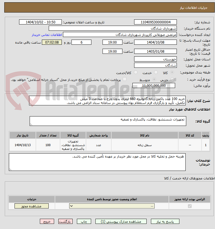Open مشاهده مدارک پیوستی (1) button
The height and width of the screenshot is (229, 215).
click(121, 222)
